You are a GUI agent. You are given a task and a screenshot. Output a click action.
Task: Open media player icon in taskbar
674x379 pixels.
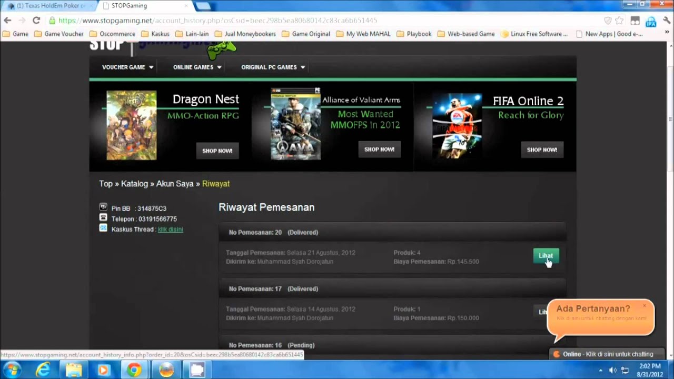(103, 370)
